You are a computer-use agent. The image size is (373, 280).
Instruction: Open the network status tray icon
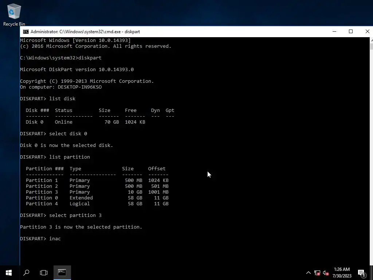point(317,273)
